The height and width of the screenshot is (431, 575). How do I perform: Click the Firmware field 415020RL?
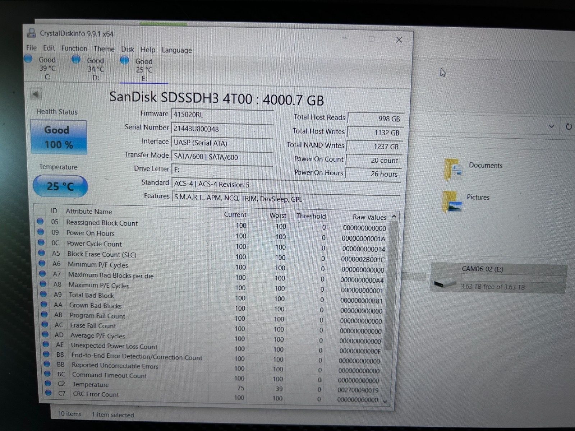[222, 115]
